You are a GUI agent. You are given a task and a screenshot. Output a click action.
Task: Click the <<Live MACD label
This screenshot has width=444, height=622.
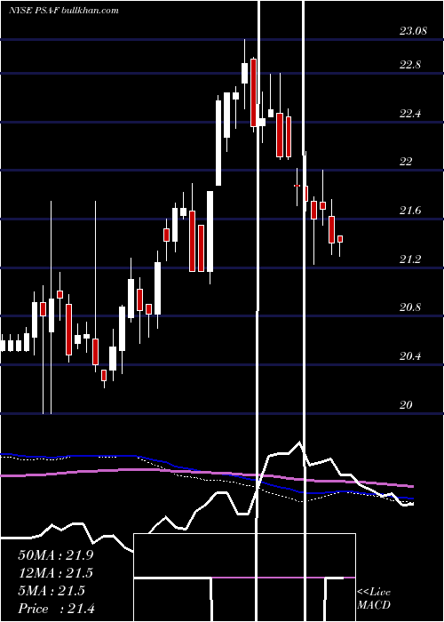[x=374, y=599]
